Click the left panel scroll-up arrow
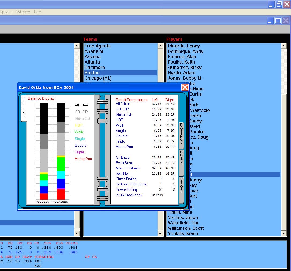Image resolution: width=291 pixels, height=271 pixels. tap(77, 46)
